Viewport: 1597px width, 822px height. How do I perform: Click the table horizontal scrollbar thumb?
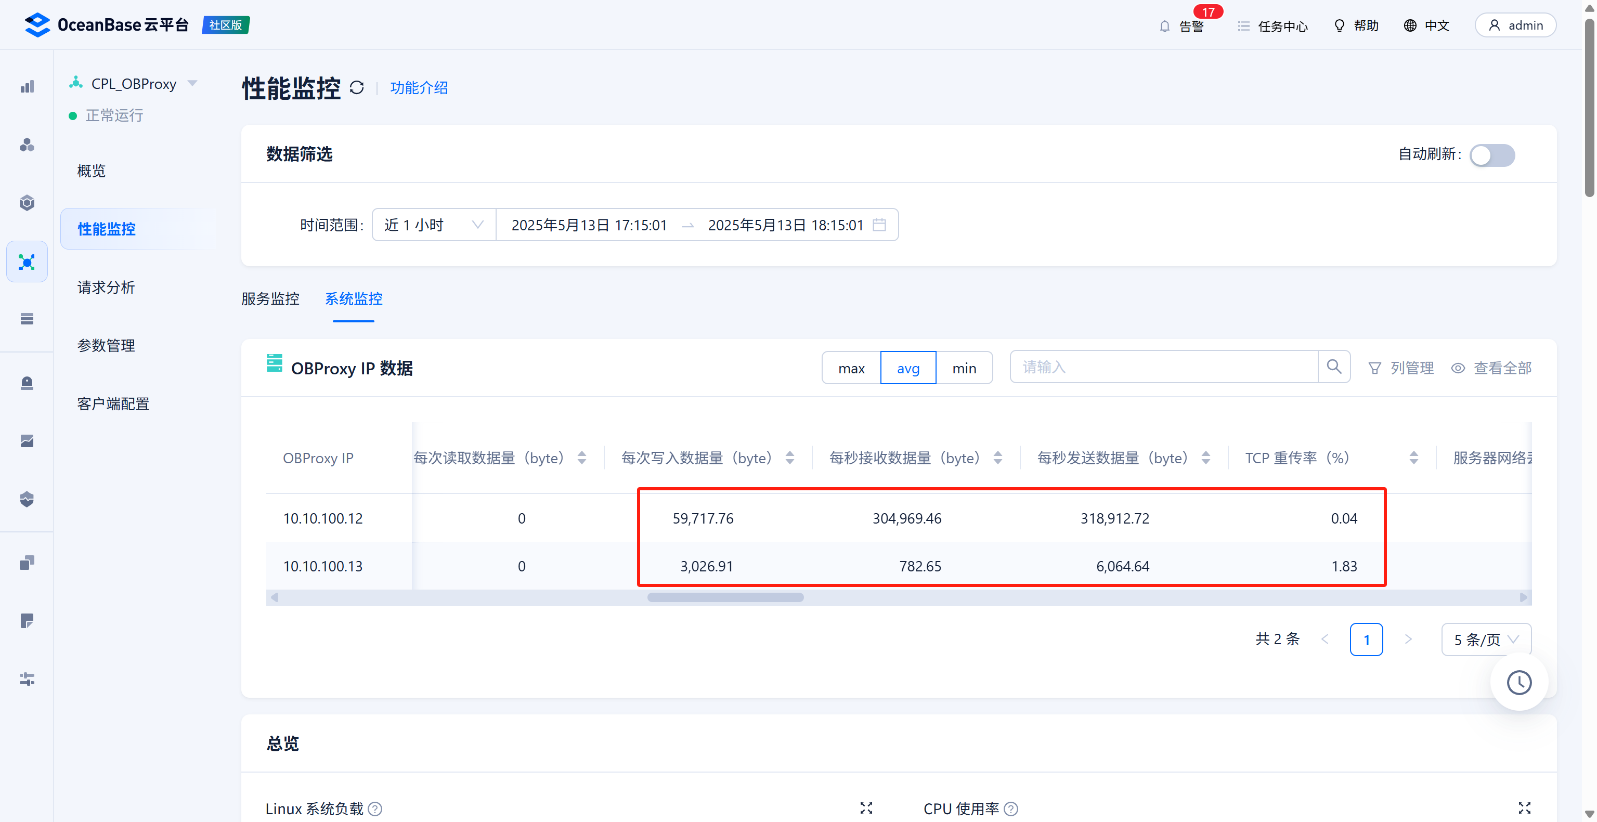click(725, 597)
